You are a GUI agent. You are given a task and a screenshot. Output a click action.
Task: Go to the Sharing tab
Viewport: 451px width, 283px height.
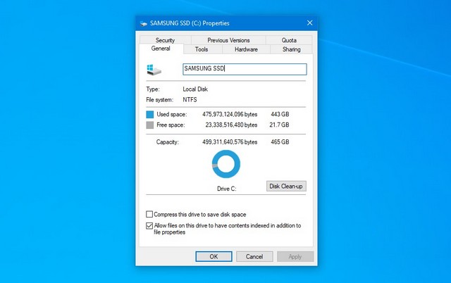(291, 49)
